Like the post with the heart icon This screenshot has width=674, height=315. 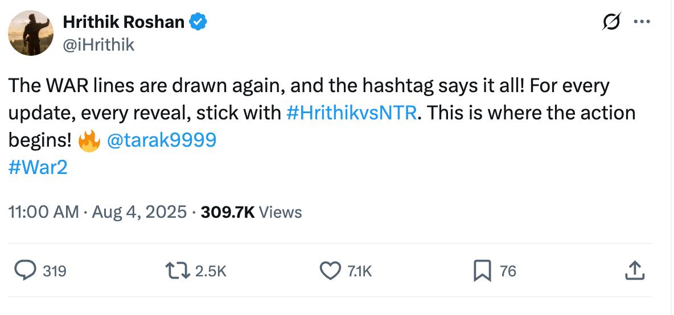(330, 271)
